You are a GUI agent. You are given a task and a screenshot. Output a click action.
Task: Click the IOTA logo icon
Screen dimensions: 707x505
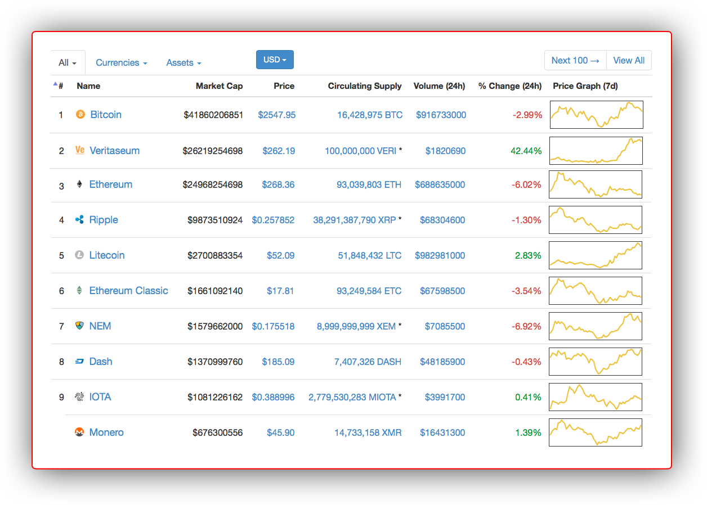[79, 396]
